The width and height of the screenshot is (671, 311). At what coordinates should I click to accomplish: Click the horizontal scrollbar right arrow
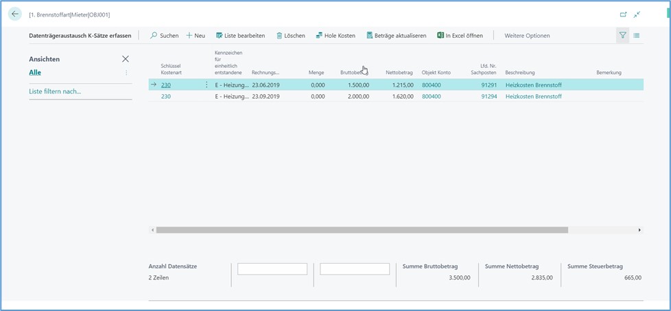click(640, 230)
